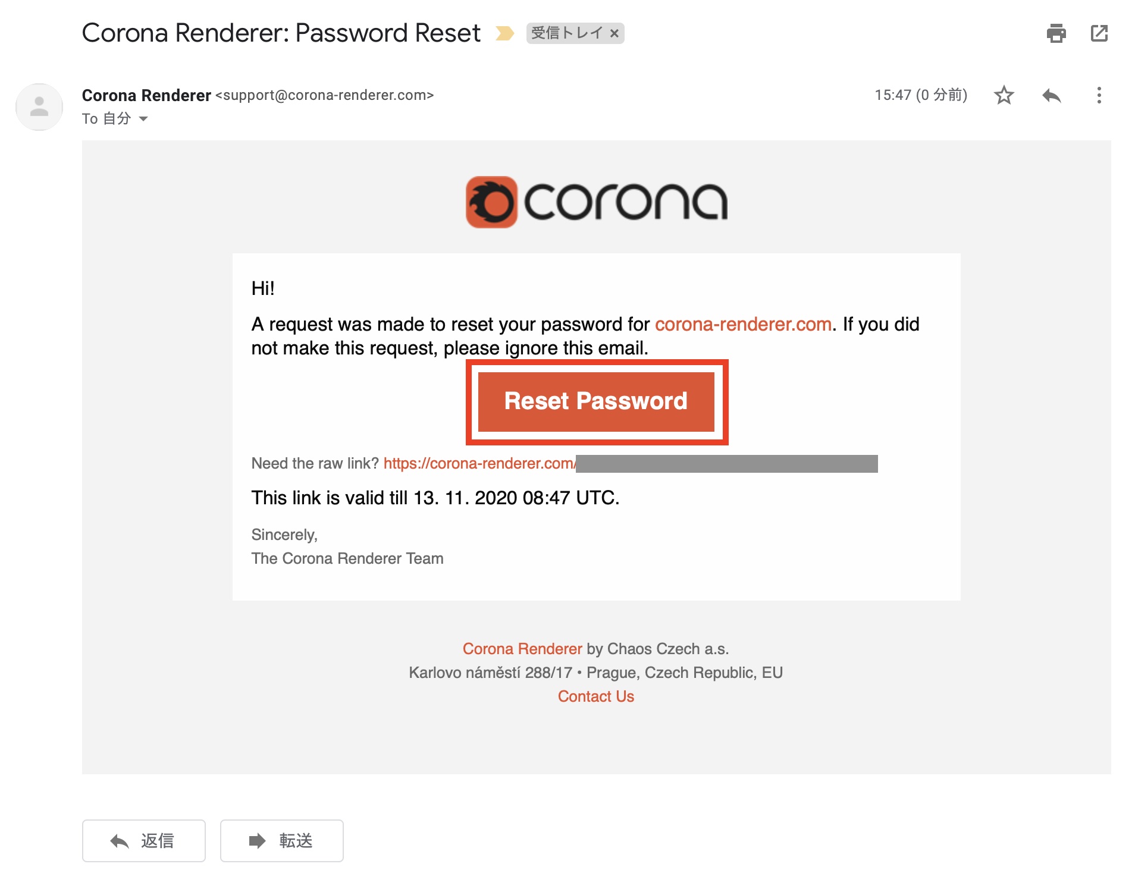
Task: Click the 受信トレイ inbox label
Action: click(x=566, y=33)
